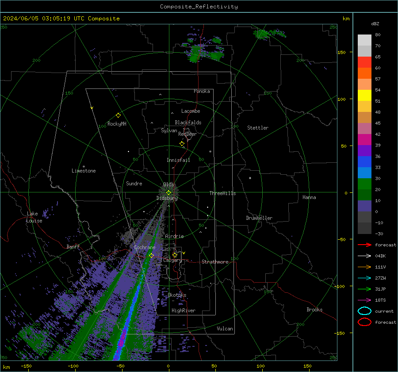Image resolution: width=398 pixels, height=372 pixels.
Task: Click the asterisk marker above Limestone
Action: coord(84,167)
